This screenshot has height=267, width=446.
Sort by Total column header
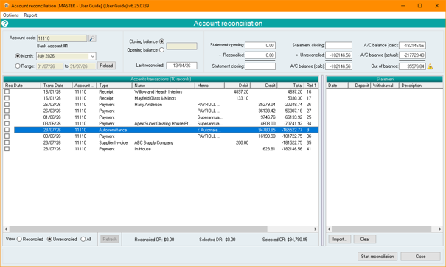pos(290,86)
